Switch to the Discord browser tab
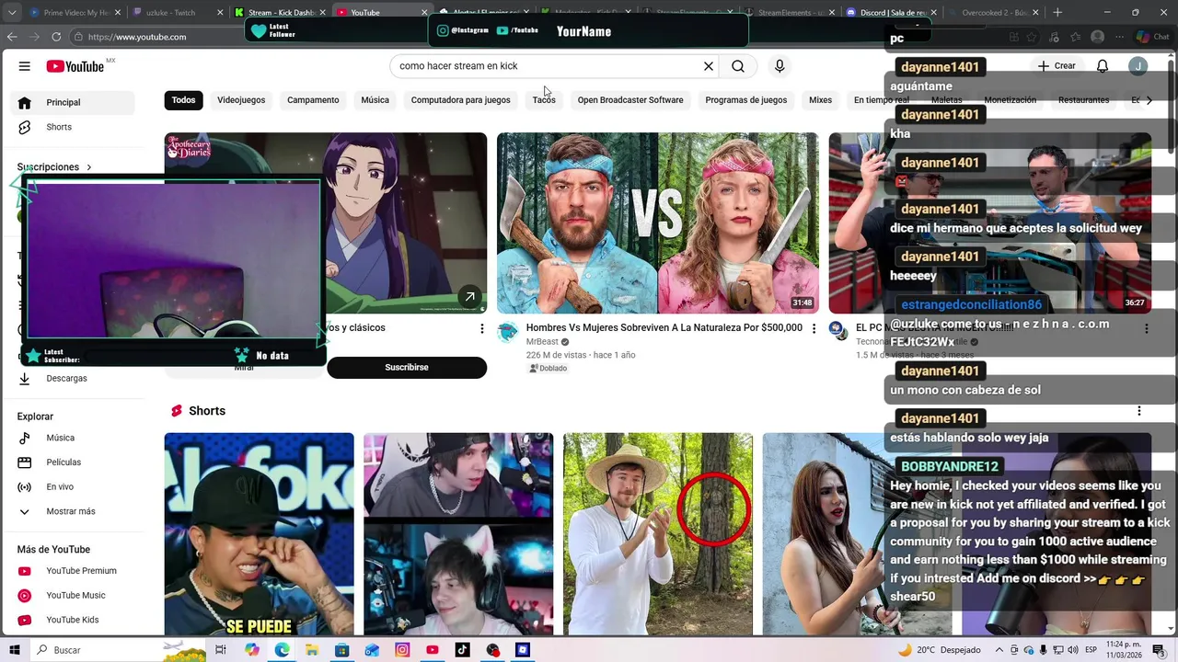The width and height of the screenshot is (1178, 662). 891,13
